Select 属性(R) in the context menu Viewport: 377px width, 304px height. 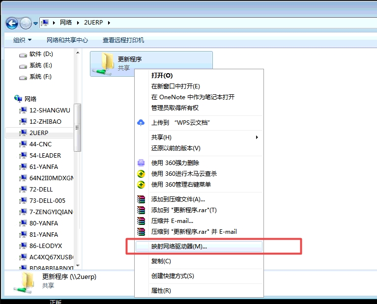161,291
